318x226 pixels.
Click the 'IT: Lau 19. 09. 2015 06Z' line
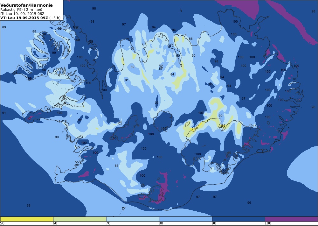point(22,14)
